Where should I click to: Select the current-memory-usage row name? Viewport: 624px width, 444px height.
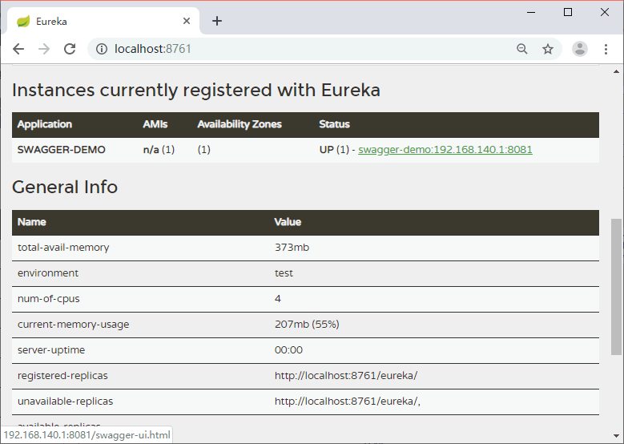(73, 325)
